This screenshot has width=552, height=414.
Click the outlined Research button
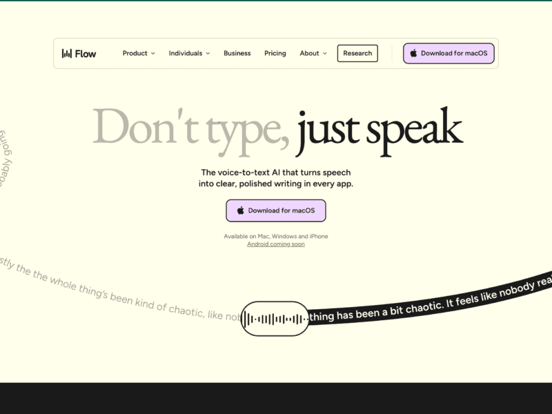click(357, 53)
